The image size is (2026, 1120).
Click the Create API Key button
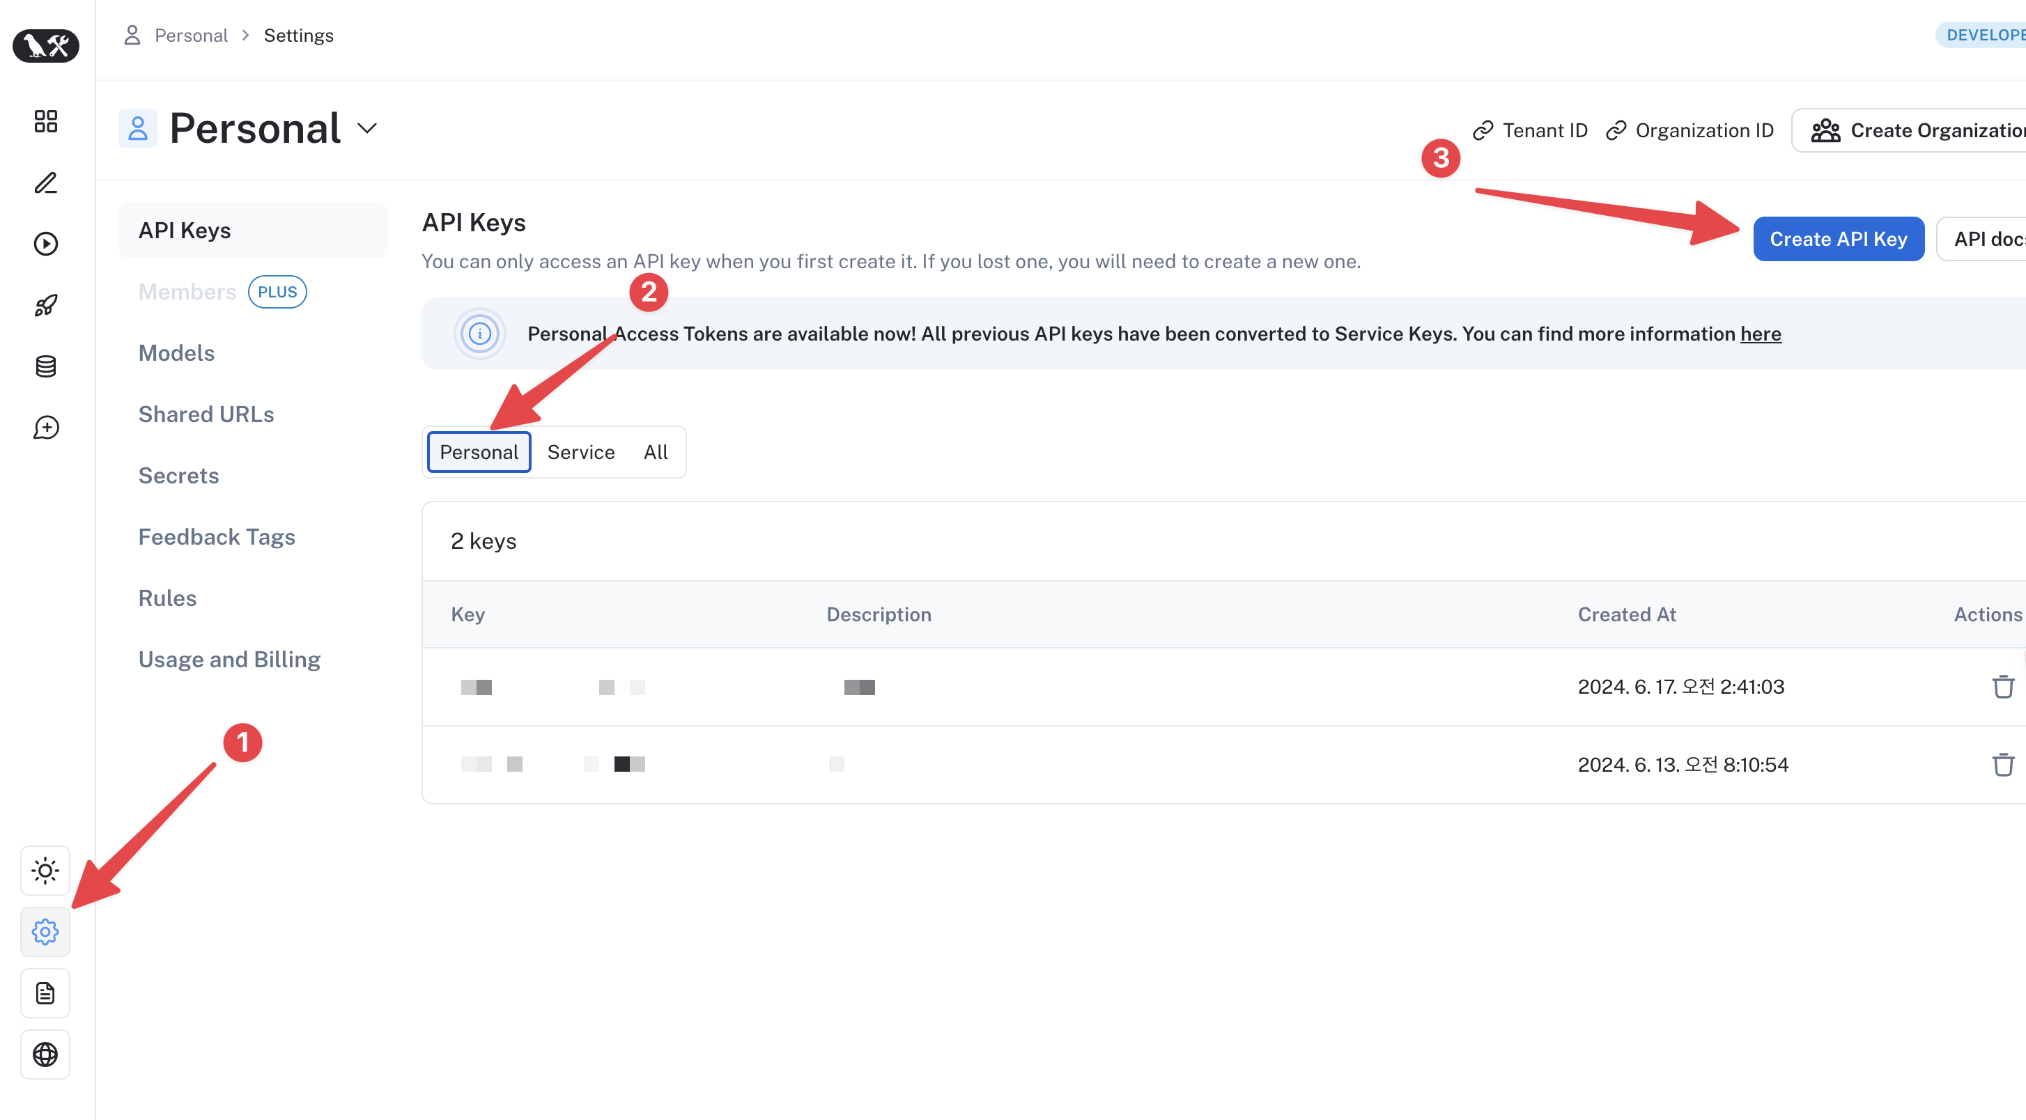coord(1838,239)
